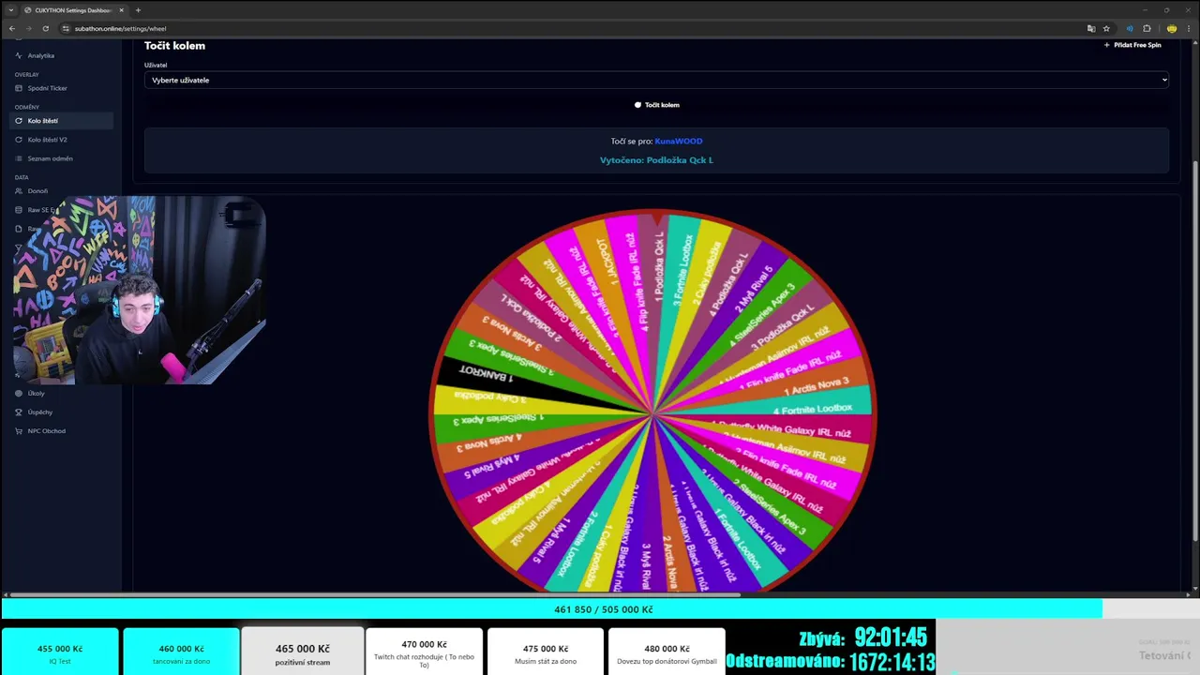The image size is (1200, 675).
Task: Click the 461 850 / 505 000 Kč progress bar
Action: tap(600, 609)
